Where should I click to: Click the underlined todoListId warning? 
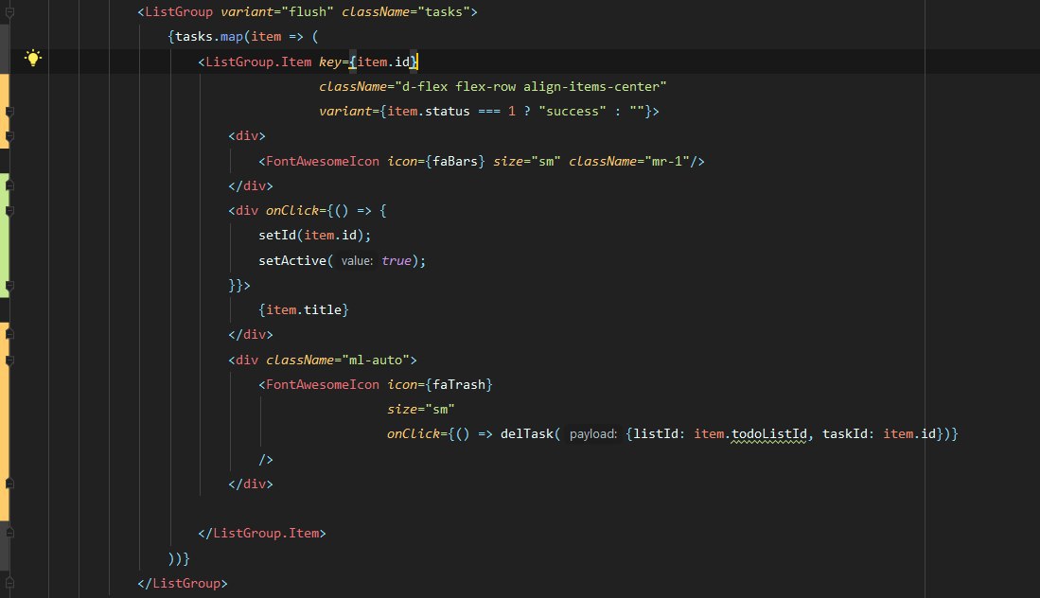click(769, 434)
